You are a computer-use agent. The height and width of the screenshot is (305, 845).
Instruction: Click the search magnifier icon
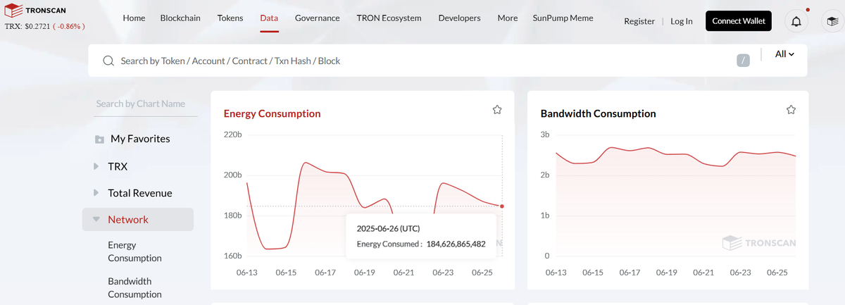click(108, 61)
